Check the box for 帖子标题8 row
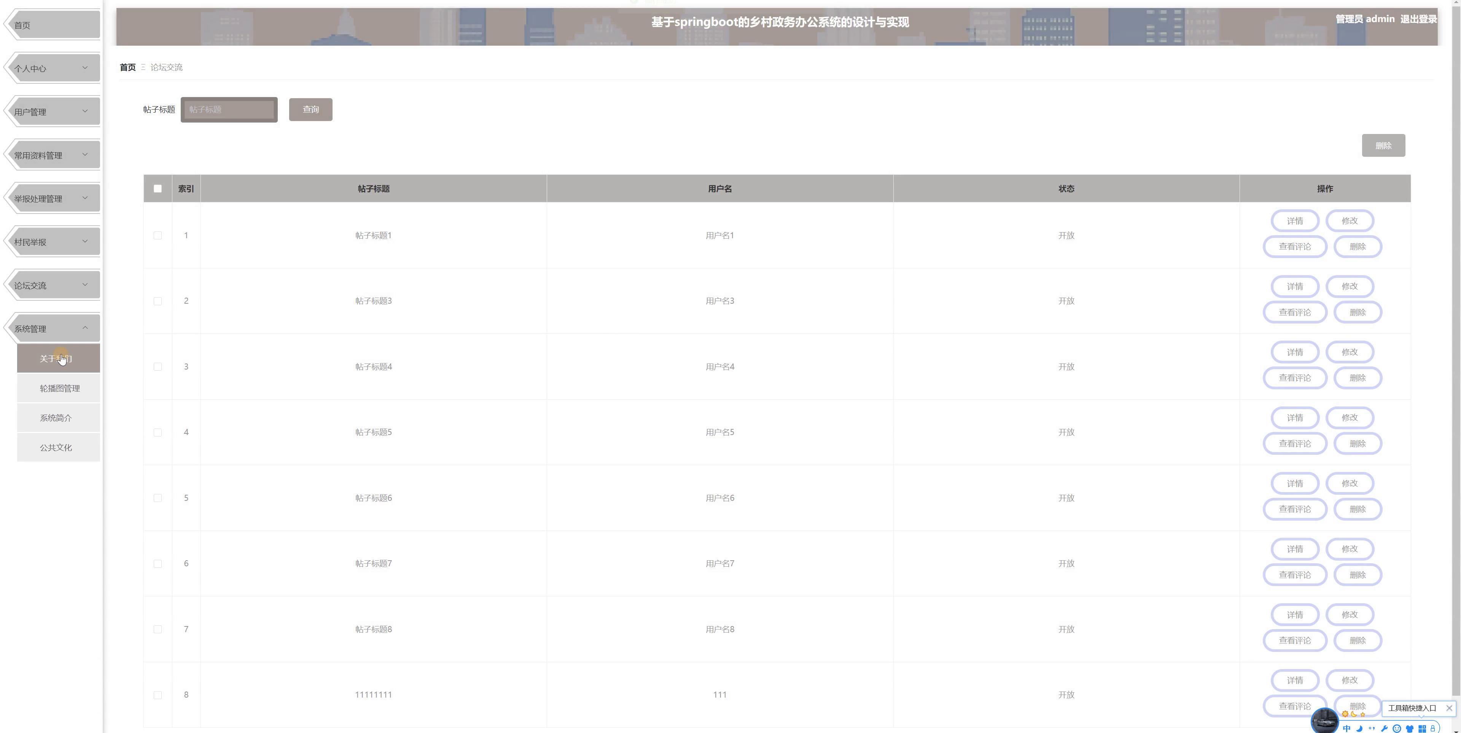This screenshot has height=733, width=1461. tap(158, 629)
